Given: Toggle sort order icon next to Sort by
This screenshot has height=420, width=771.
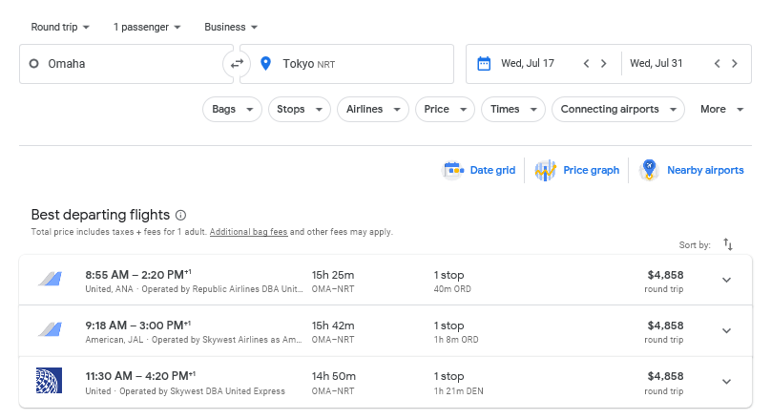Looking at the screenshot, I should (x=728, y=244).
